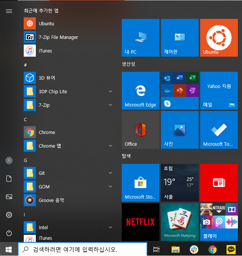Click the # letter header
This screenshot has width=242, height=256.
coord(25,65)
